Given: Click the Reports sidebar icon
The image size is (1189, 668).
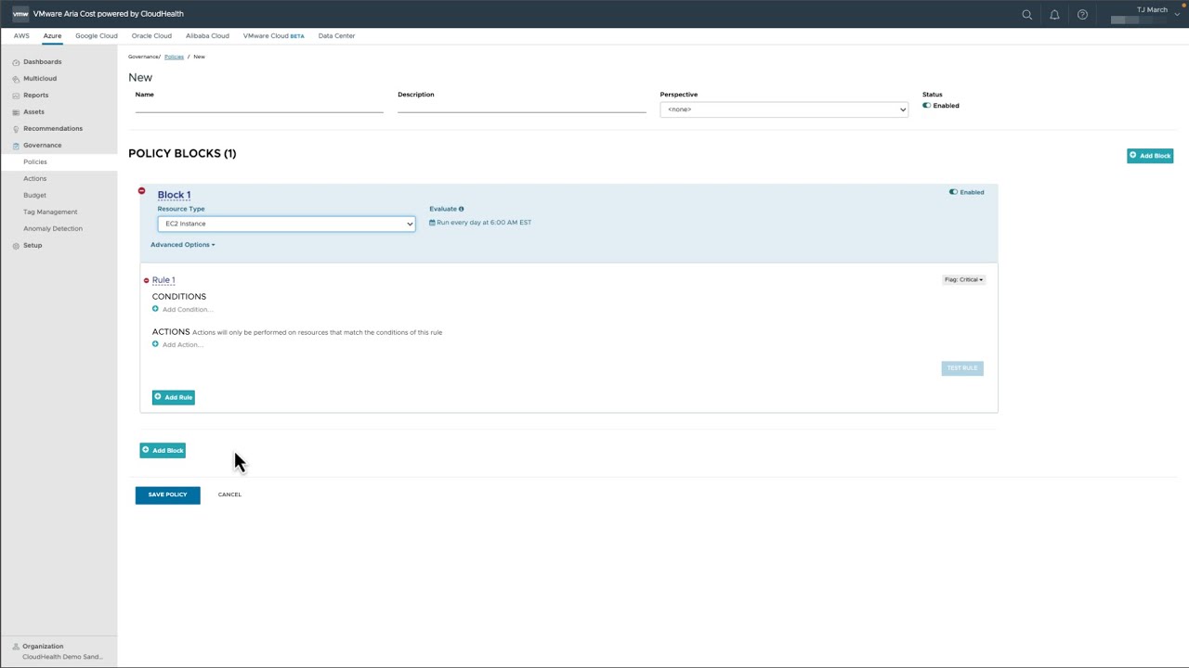Looking at the screenshot, I should (16, 96).
